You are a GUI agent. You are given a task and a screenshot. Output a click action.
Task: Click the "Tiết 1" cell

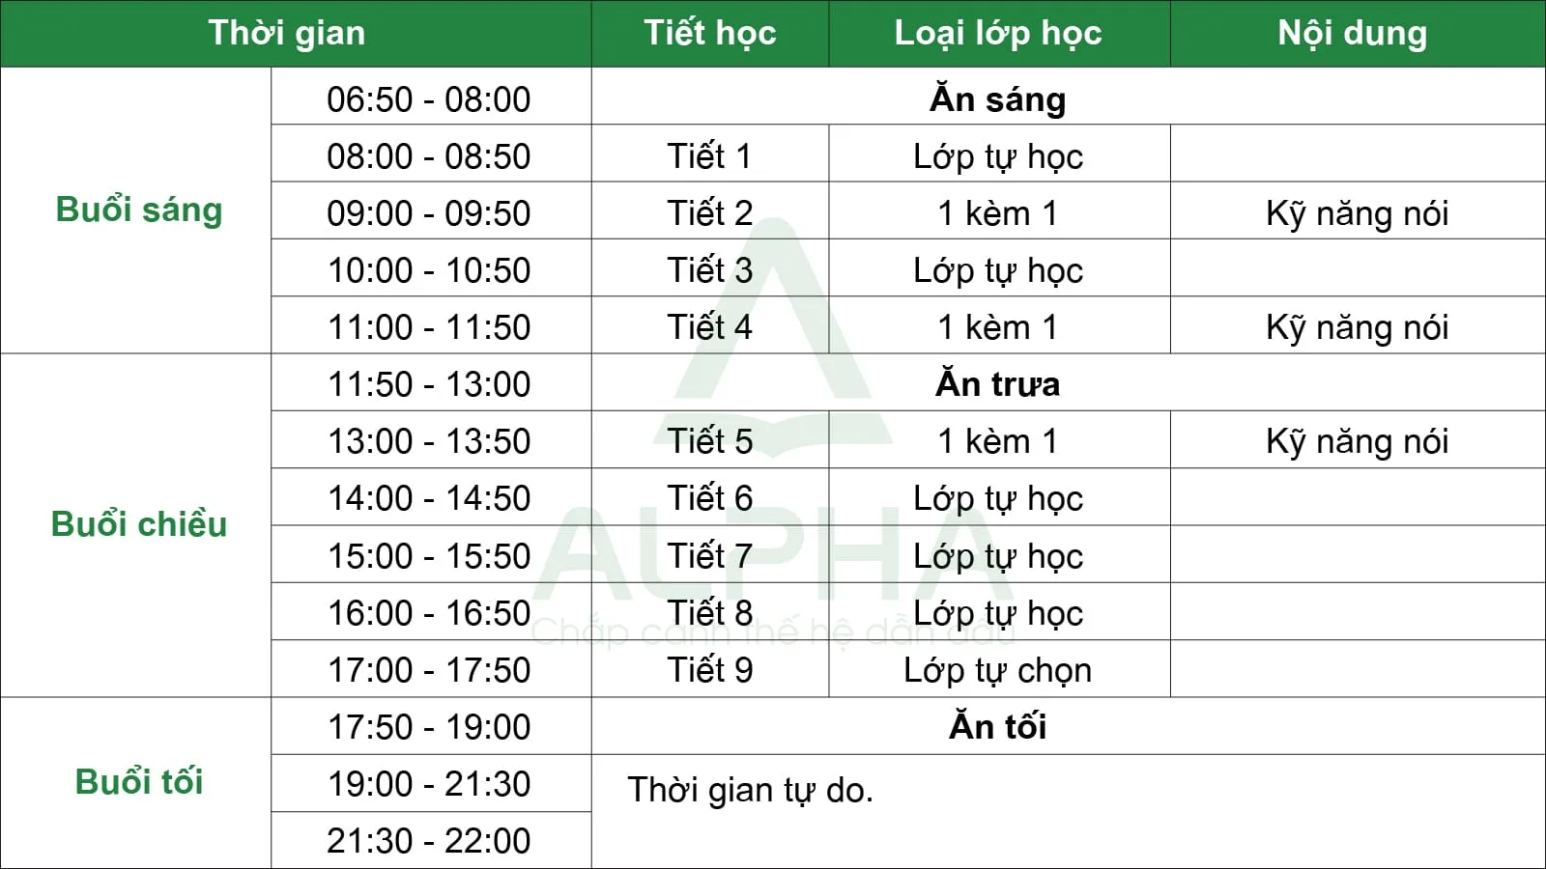(x=710, y=155)
